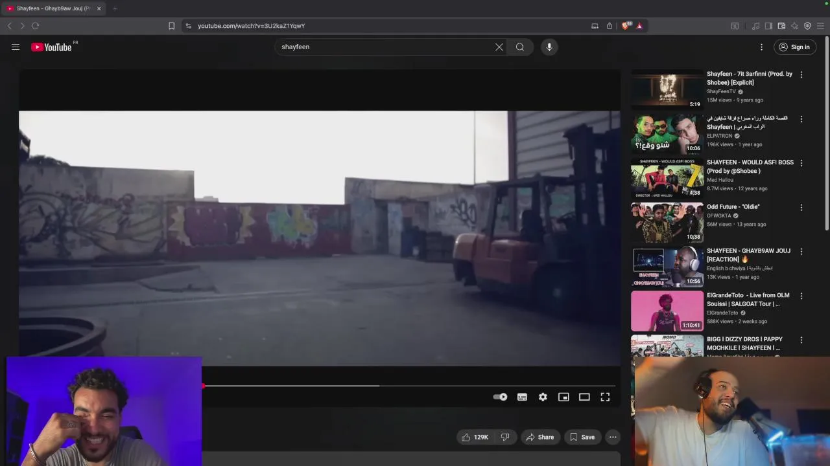
Task: Open options for 7it 3arfinni video
Action: coord(801,74)
